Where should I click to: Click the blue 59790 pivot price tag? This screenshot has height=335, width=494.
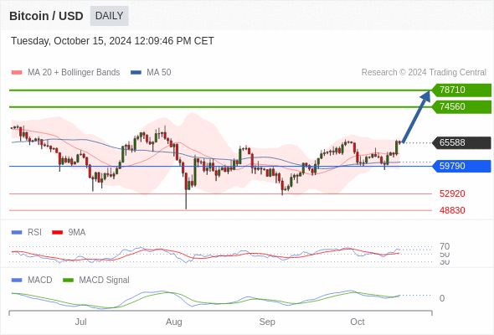461,166
